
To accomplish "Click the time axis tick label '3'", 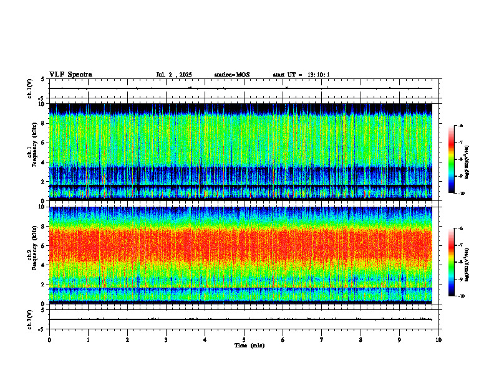I will (x=166, y=340).
